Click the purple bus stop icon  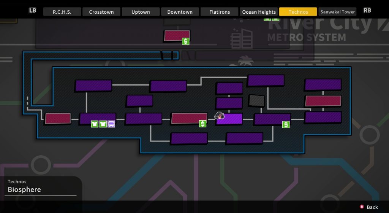[x=111, y=124]
